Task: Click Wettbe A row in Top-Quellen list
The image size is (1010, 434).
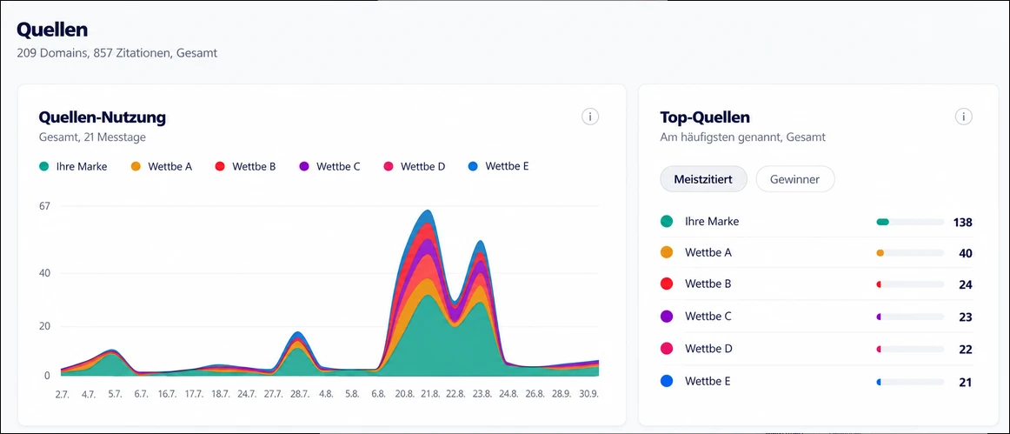Action: pyautogui.click(x=816, y=253)
